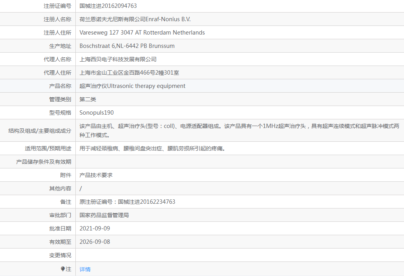Click agent name 上海西贝电子科技发展有限公司

[118, 60]
